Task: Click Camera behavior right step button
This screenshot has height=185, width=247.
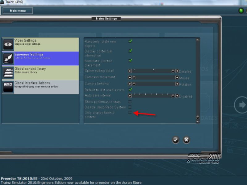Action: [177, 84]
